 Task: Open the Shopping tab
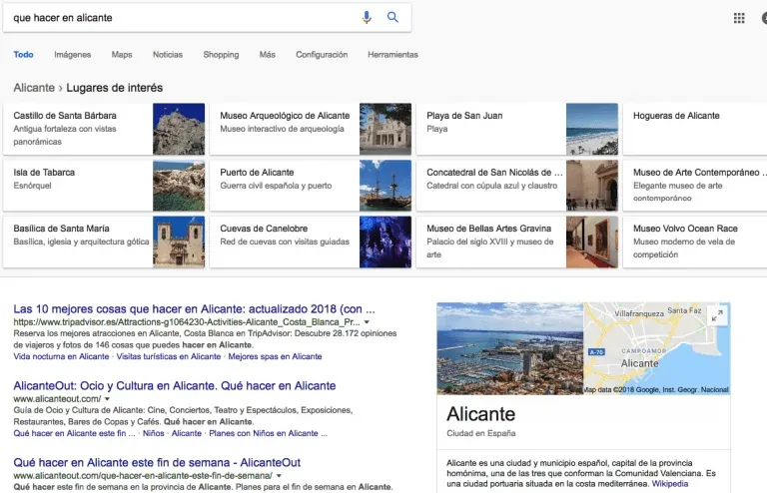click(221, 55)
